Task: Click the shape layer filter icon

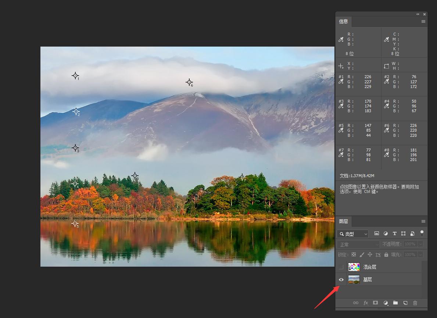Action: coord(403,234)
